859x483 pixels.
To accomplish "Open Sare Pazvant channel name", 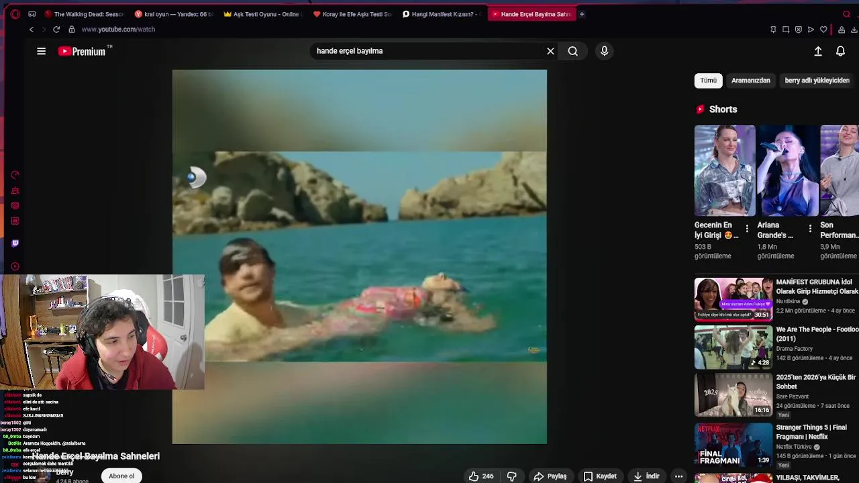I will 793,396.
